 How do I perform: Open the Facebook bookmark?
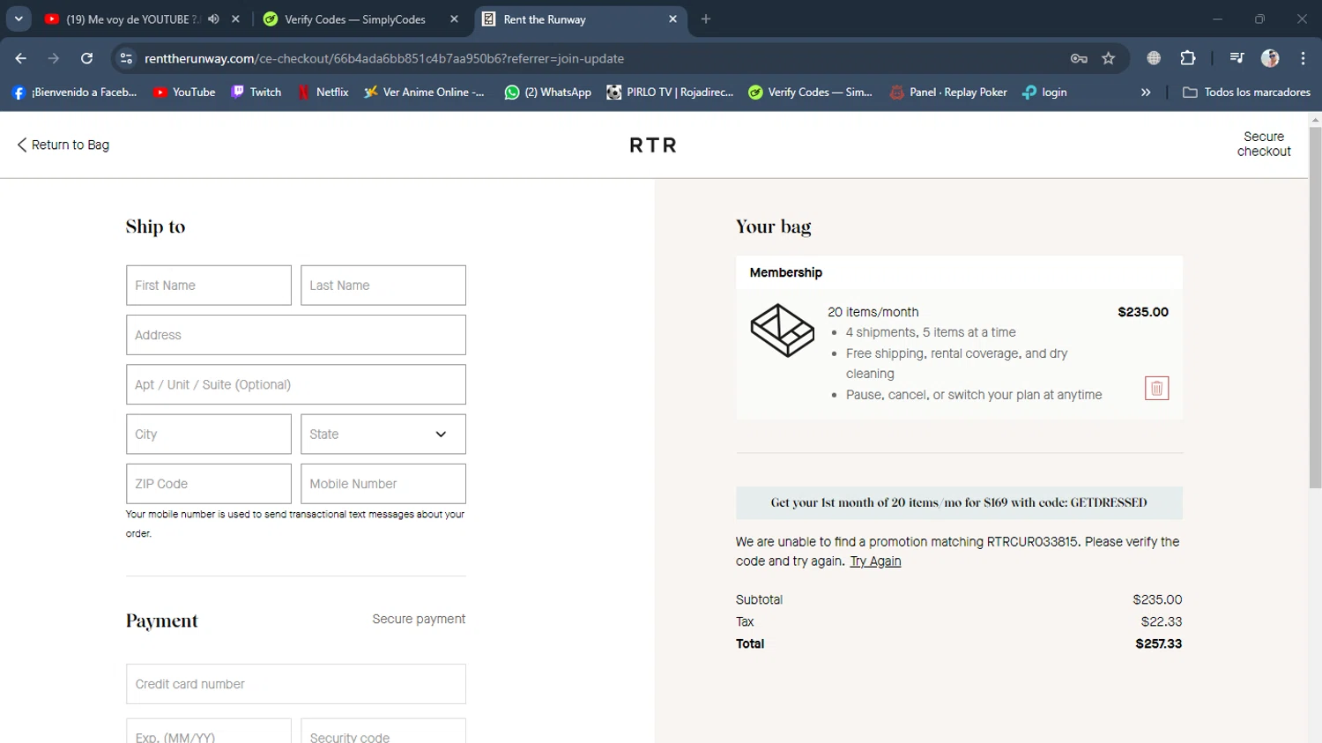point(74,92)
